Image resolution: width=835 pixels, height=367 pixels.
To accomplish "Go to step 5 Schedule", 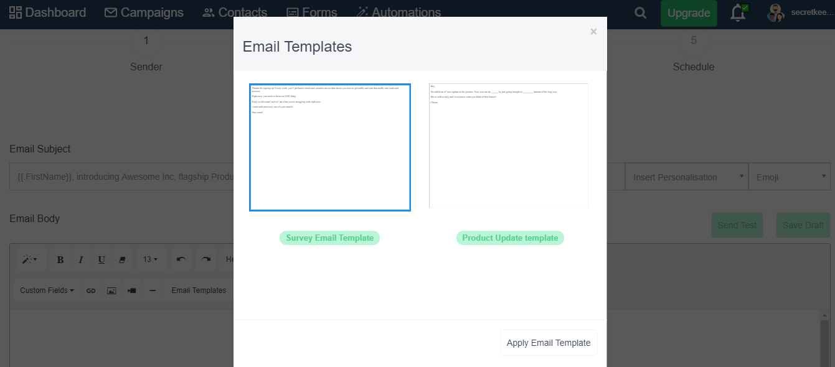I will tap(694, 53).
